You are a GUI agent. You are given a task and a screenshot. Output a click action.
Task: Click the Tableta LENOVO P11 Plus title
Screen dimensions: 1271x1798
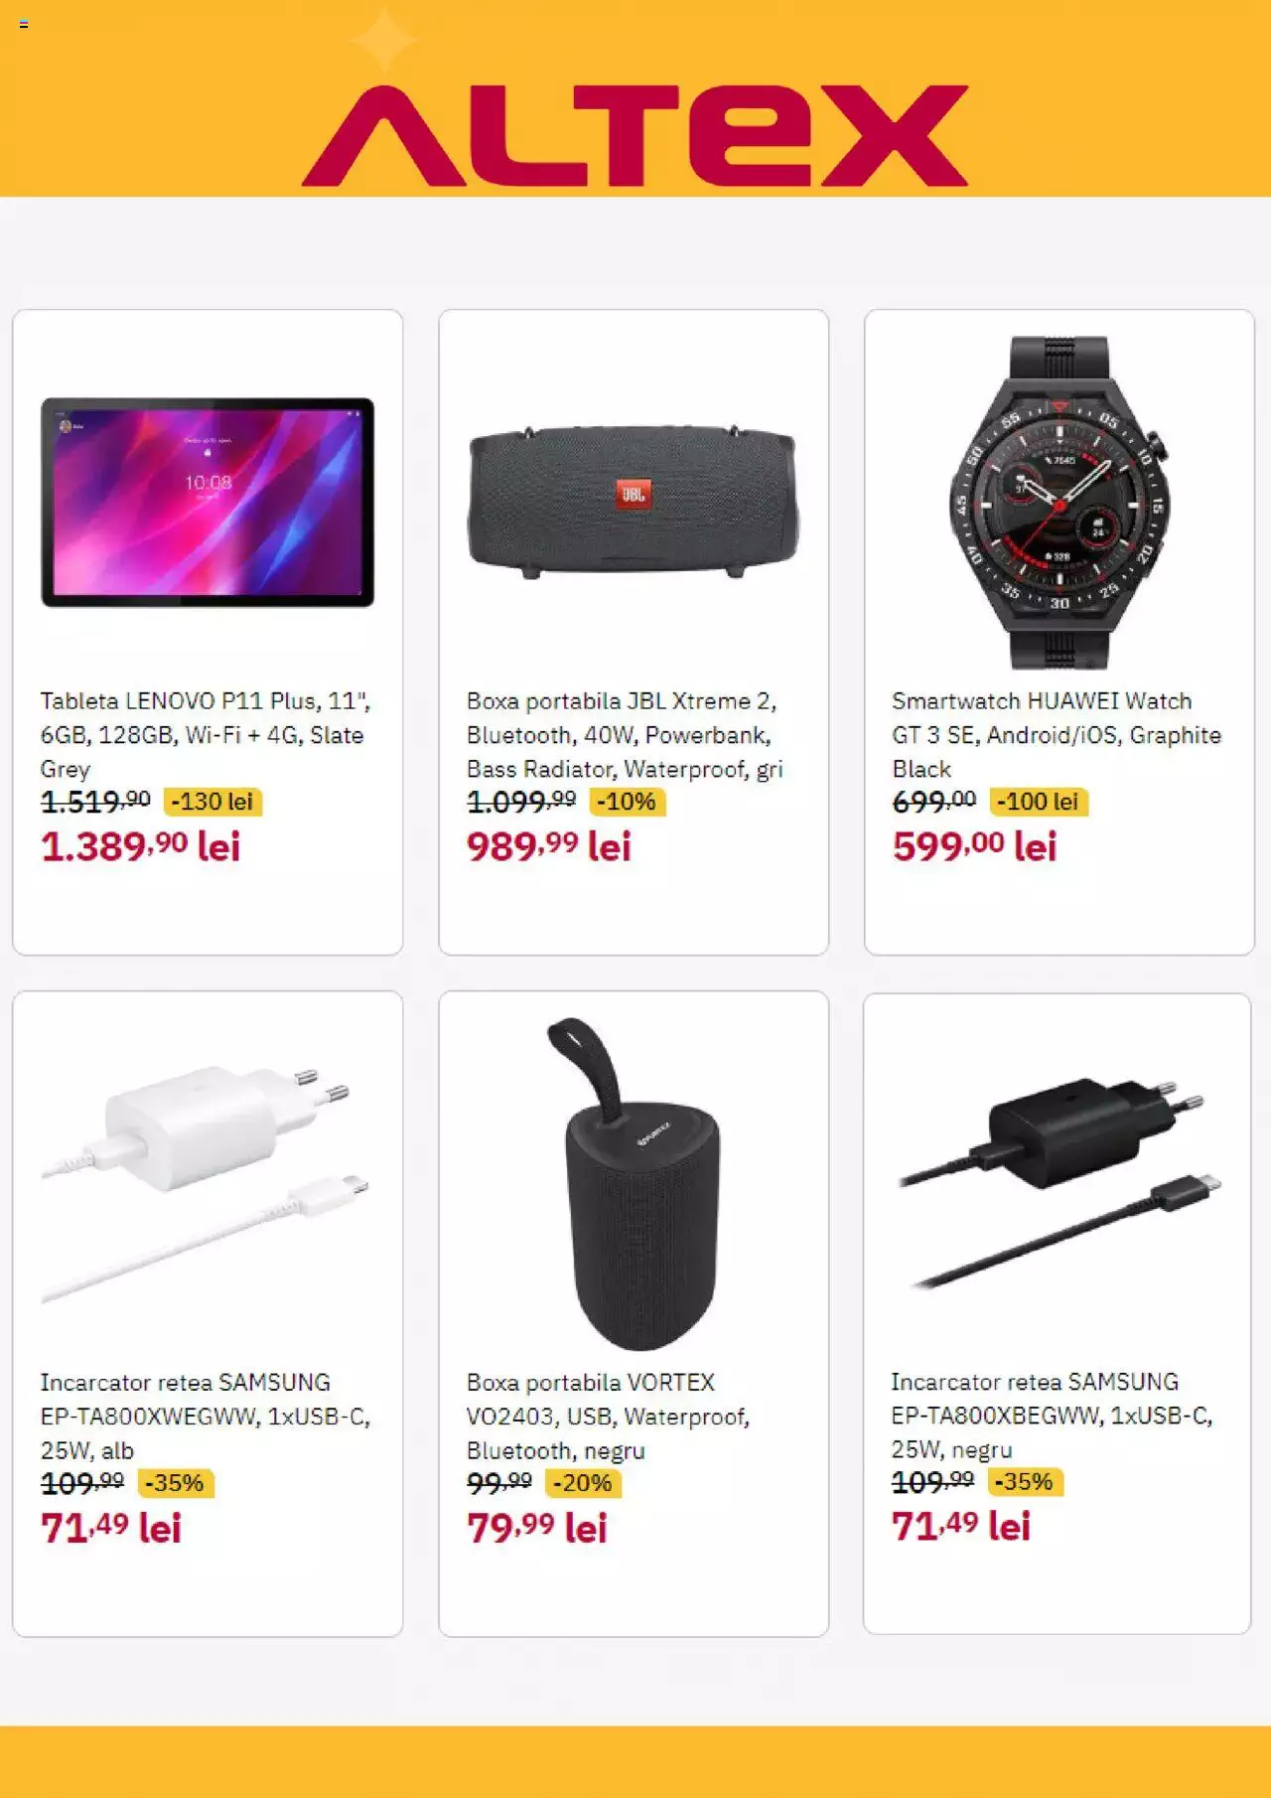point(206,735)
